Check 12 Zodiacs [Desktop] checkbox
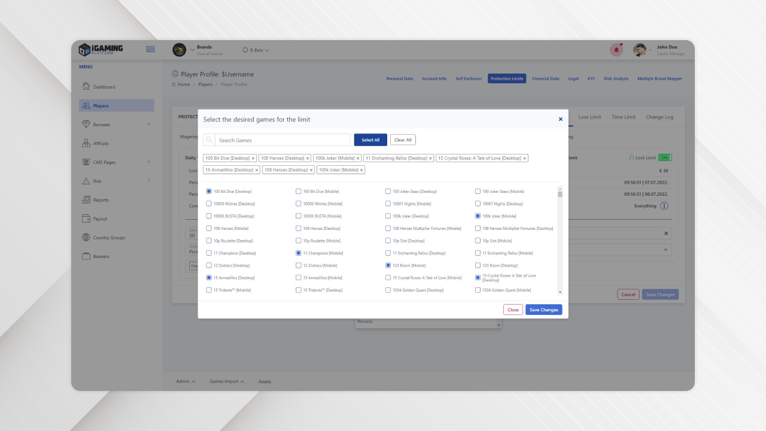 click(209, 265)
